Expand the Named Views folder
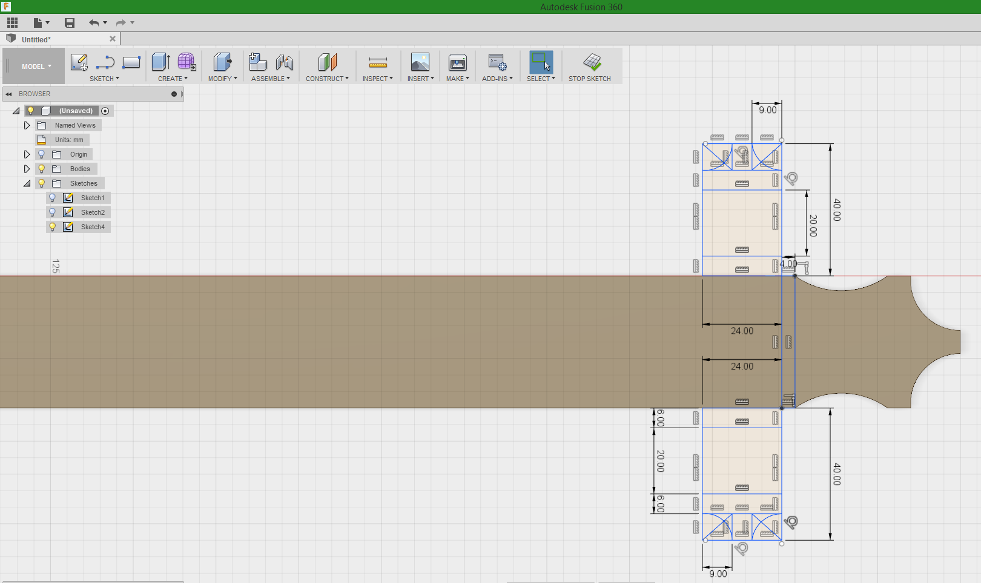 [27, 125]
